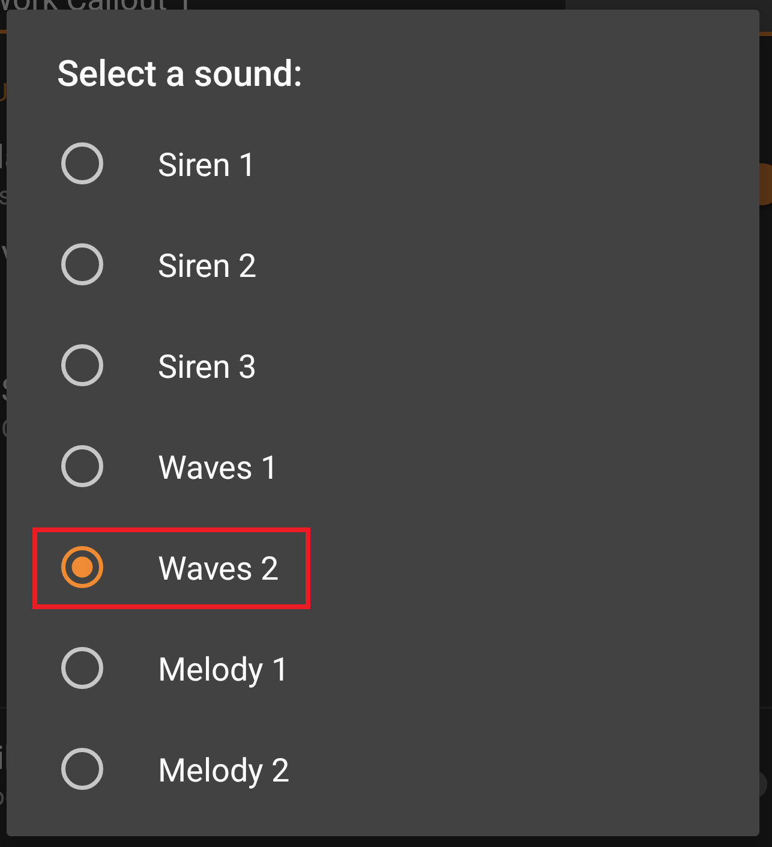Enable the Waves 1 radio option

coord(82,466)
